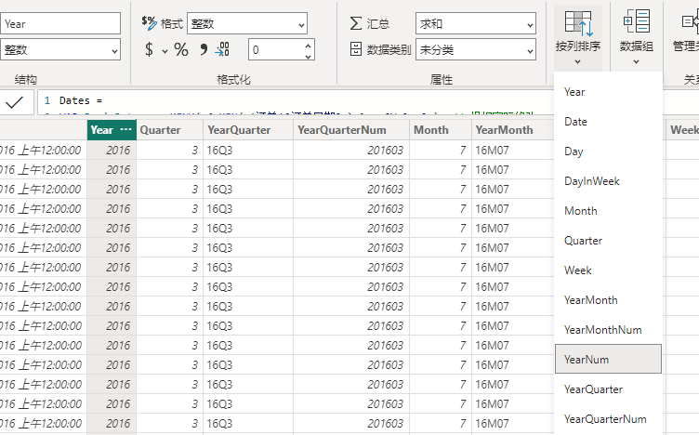This screenshot has height=435, width=699.
Task: Click the Manage relationships icon
Action: click(x=691, y=21)
